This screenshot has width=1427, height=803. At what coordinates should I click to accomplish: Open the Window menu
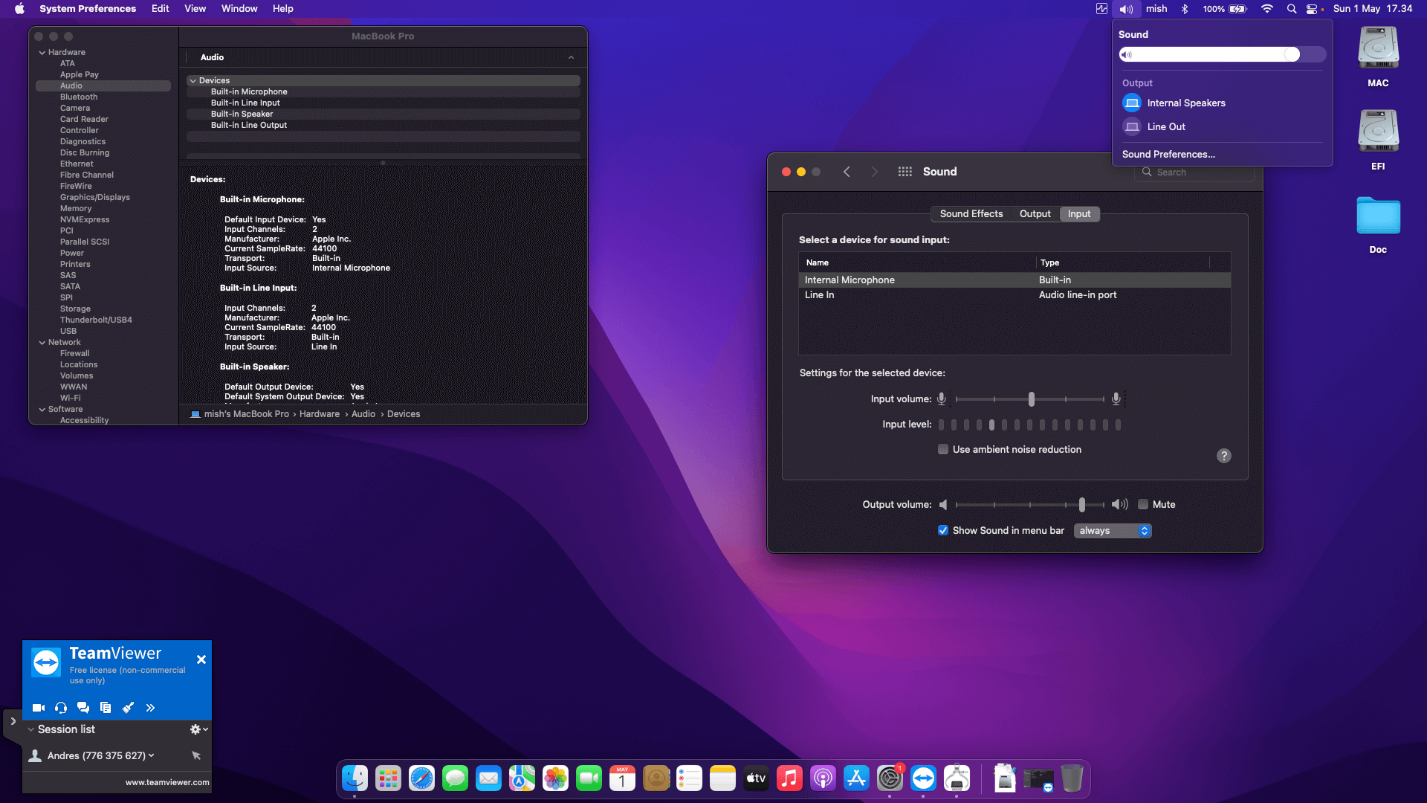click(239, 9)
